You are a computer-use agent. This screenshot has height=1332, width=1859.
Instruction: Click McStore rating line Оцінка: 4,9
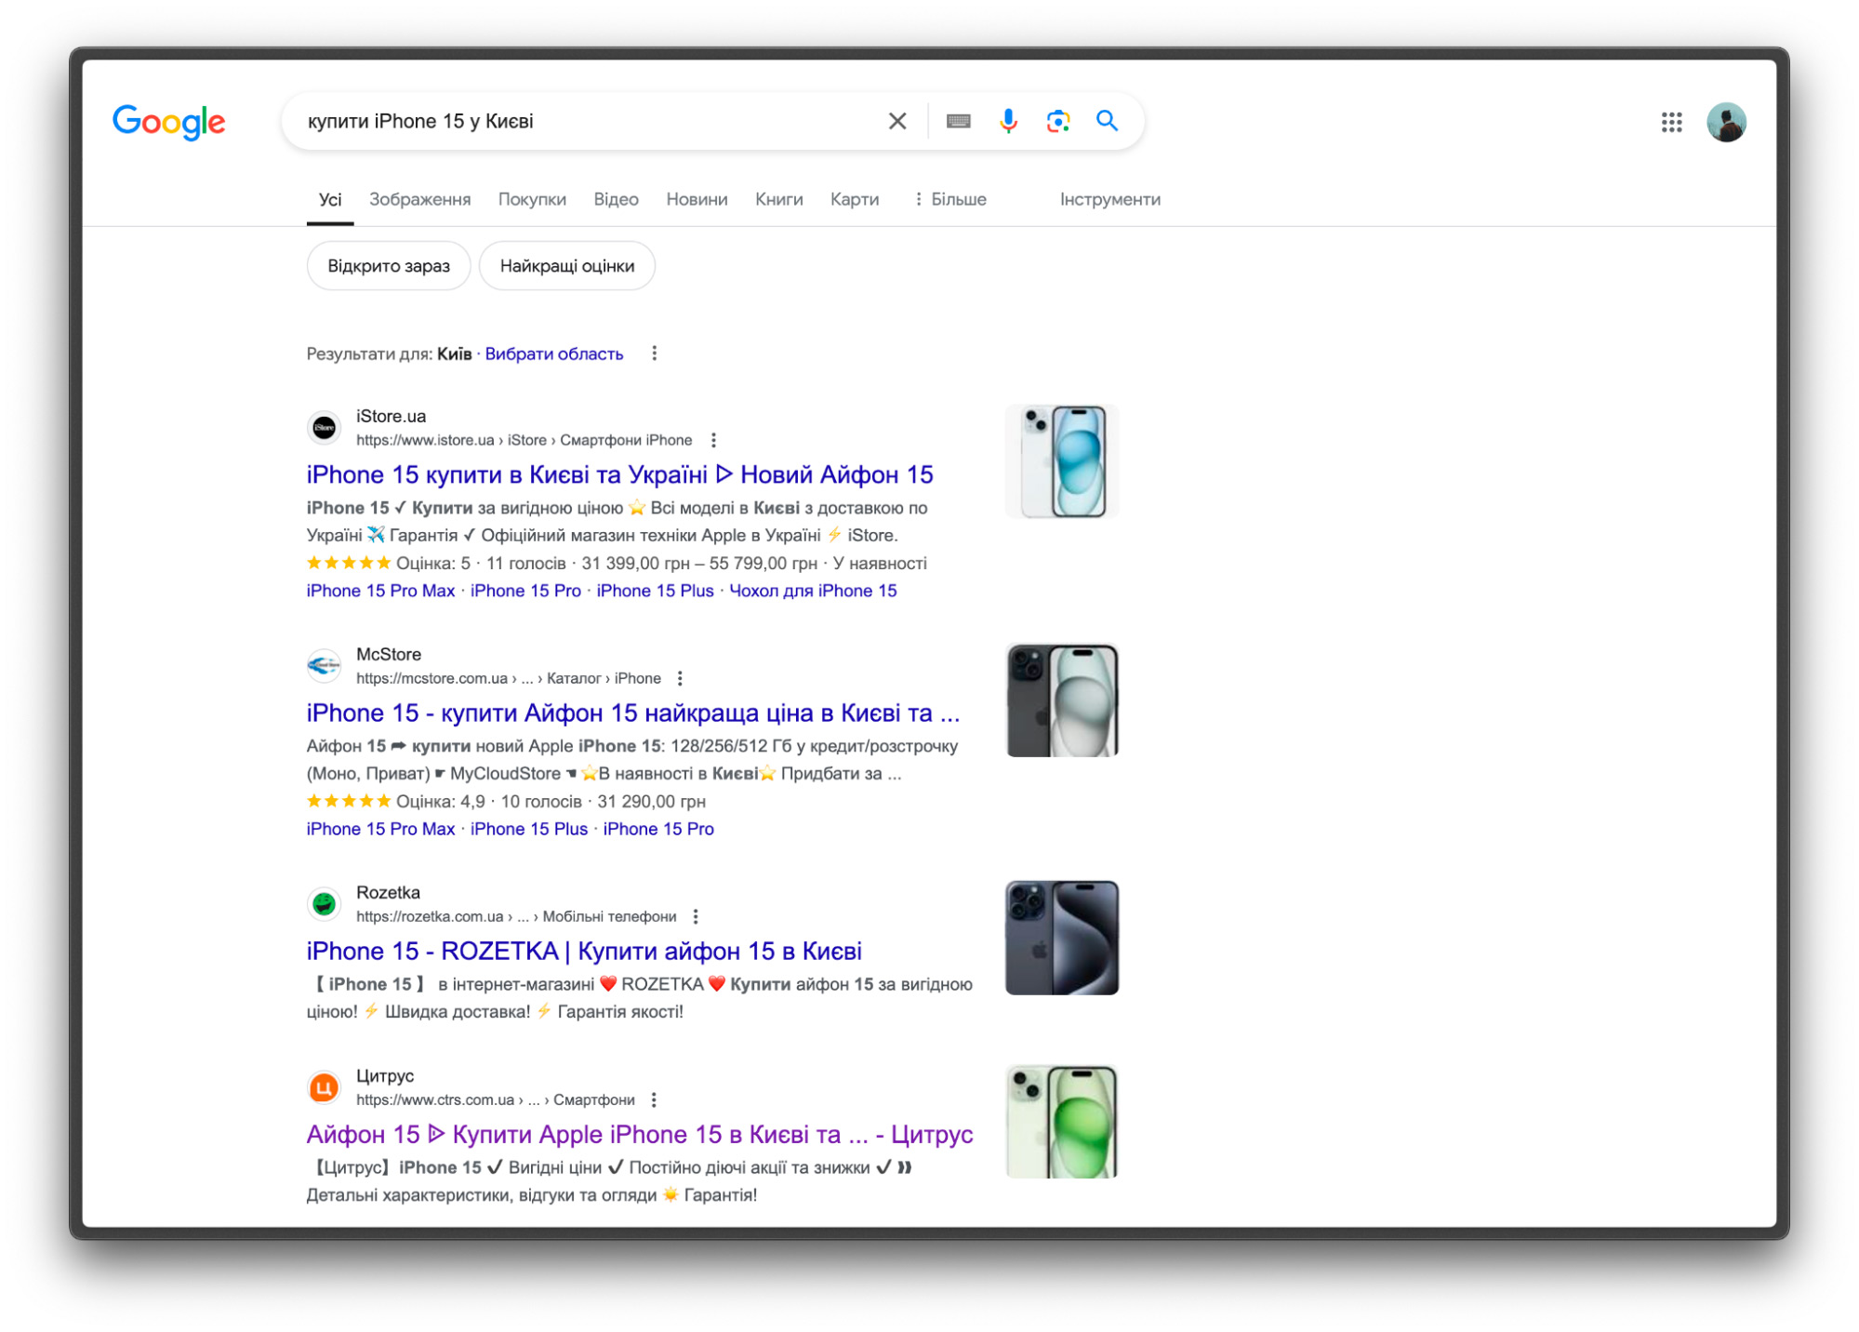pos(506,801)
